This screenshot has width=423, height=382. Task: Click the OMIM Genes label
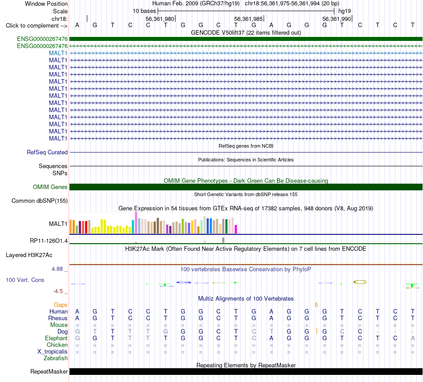(x=50, y=187)
